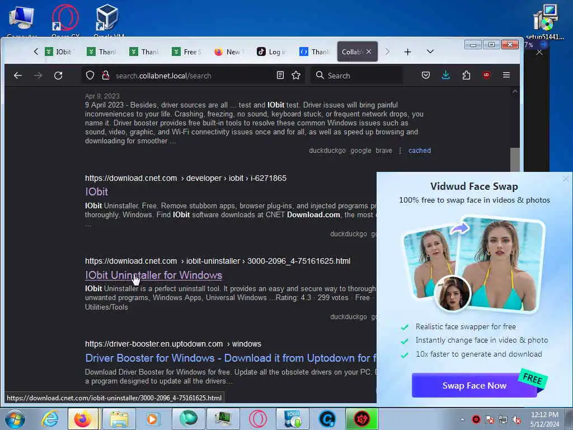Open the IObit installer taskbar item

[293, 419]
